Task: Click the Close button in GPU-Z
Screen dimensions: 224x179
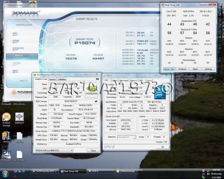Action: point(93,151)
